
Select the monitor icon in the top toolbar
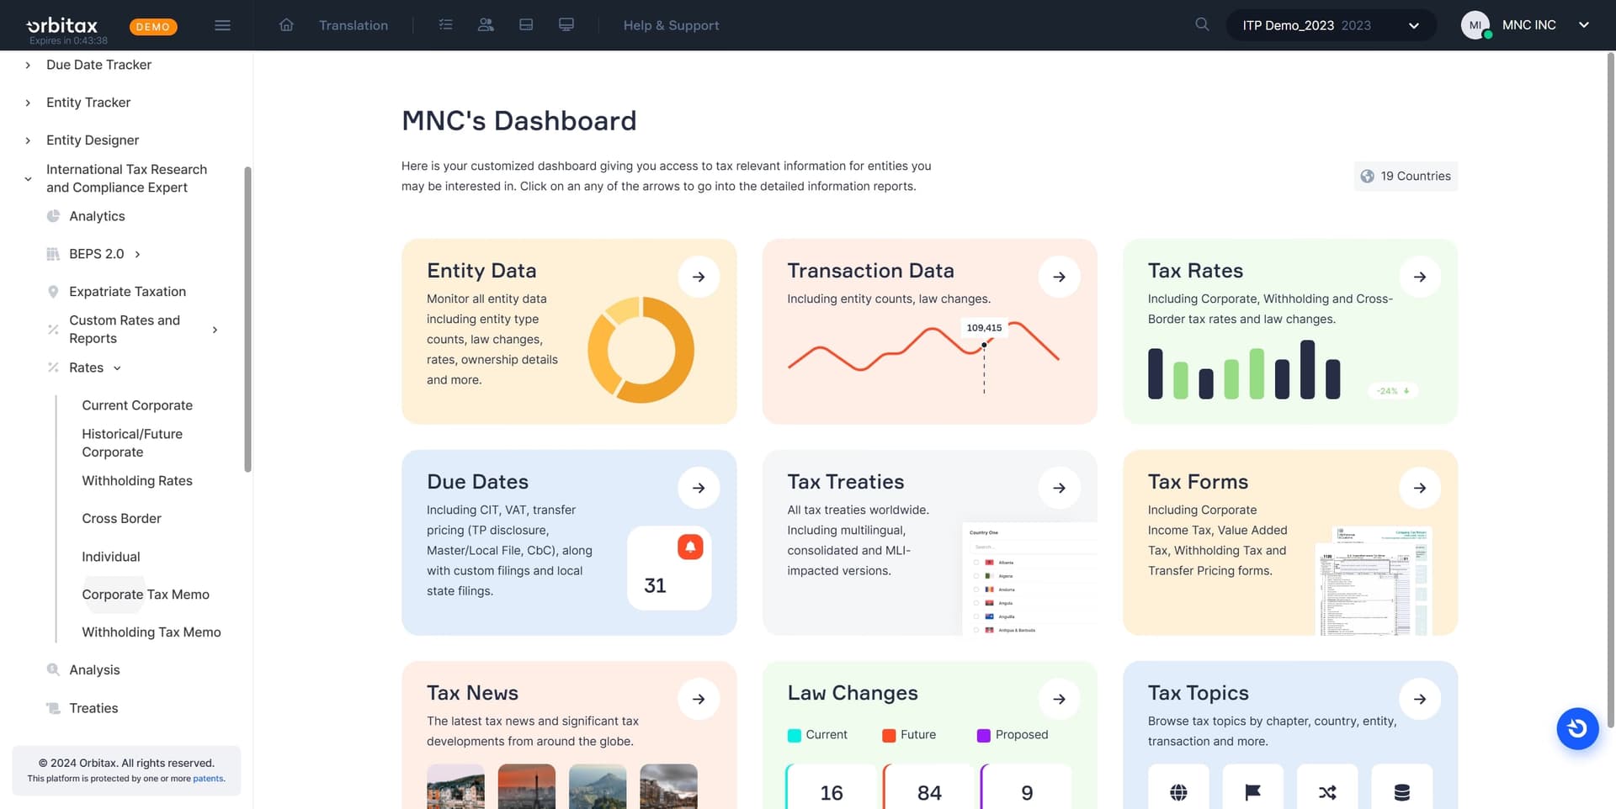566,25
